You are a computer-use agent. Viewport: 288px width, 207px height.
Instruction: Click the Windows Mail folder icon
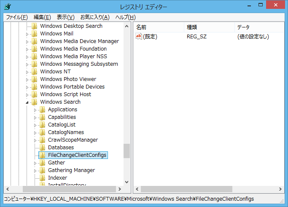tap(34, 34)
